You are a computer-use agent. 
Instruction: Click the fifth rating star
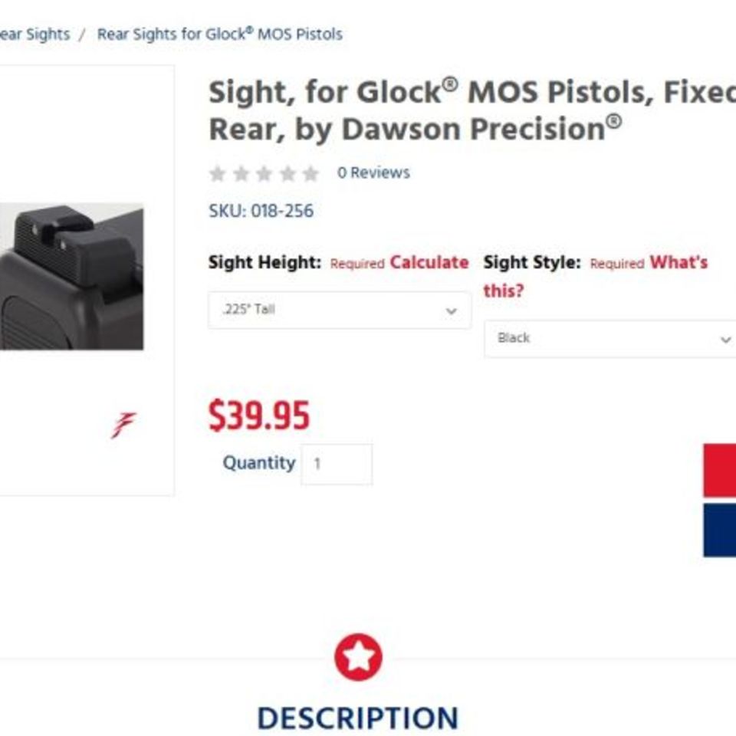(310, 172)
